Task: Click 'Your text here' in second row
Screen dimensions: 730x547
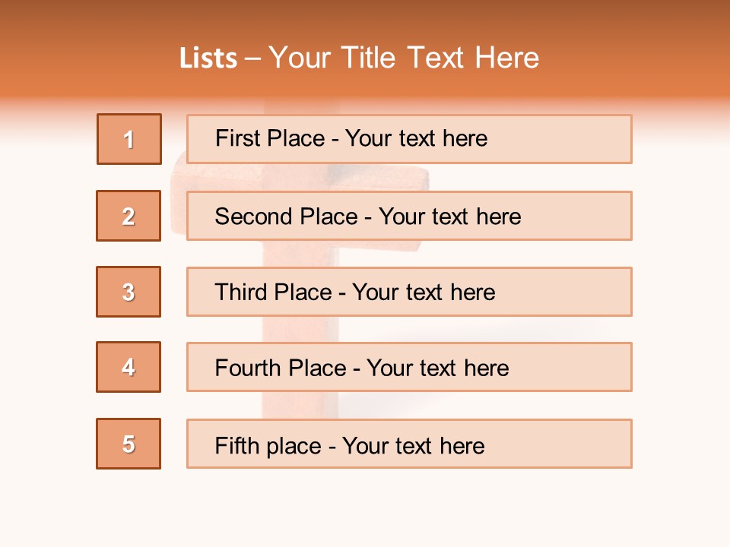Action: [449, 217]
